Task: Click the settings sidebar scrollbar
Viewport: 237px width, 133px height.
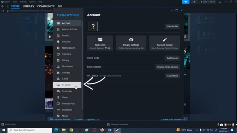Action: (x=82, y=65)
